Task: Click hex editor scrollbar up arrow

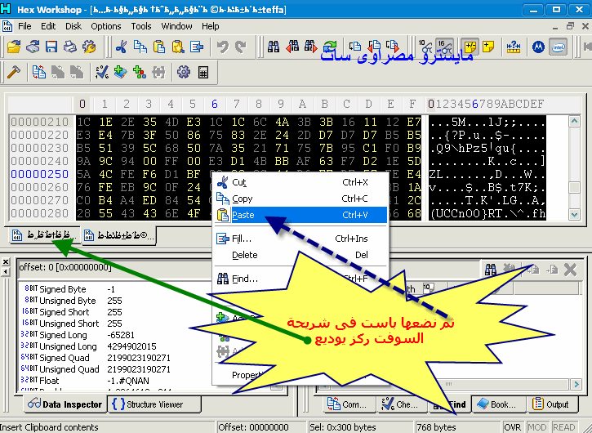Action: 574,121
